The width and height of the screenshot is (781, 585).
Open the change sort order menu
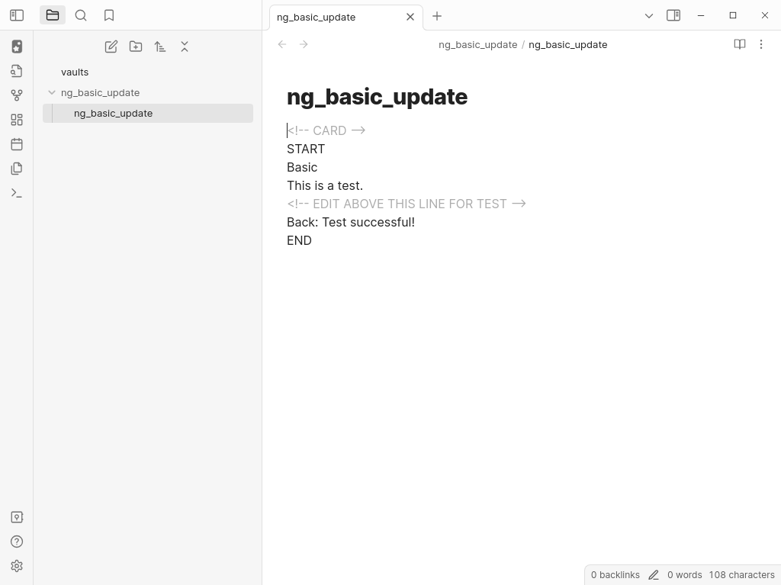160,47
